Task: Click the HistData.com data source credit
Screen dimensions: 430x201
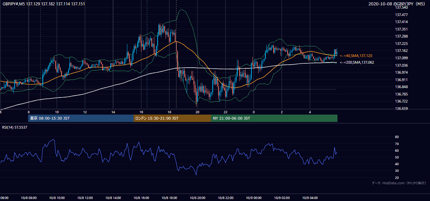Action: (399, 183)
